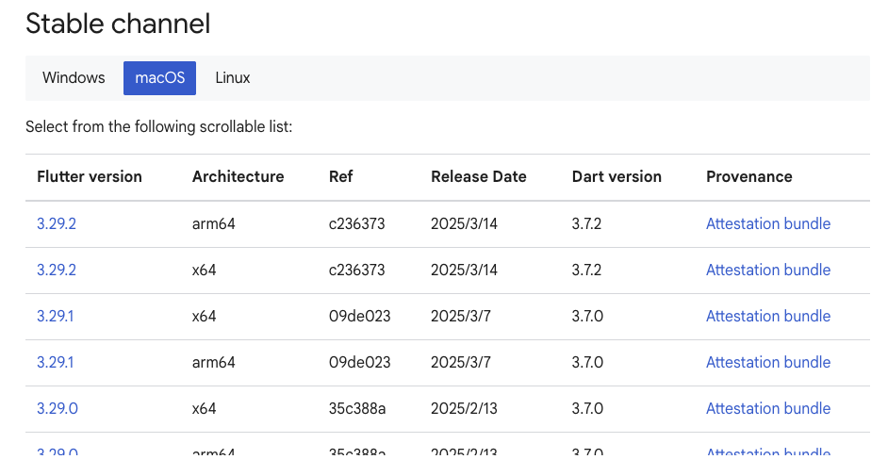View Attestation bundle for 3.29.0 x64
888x476 pixels.
(767, 409)
